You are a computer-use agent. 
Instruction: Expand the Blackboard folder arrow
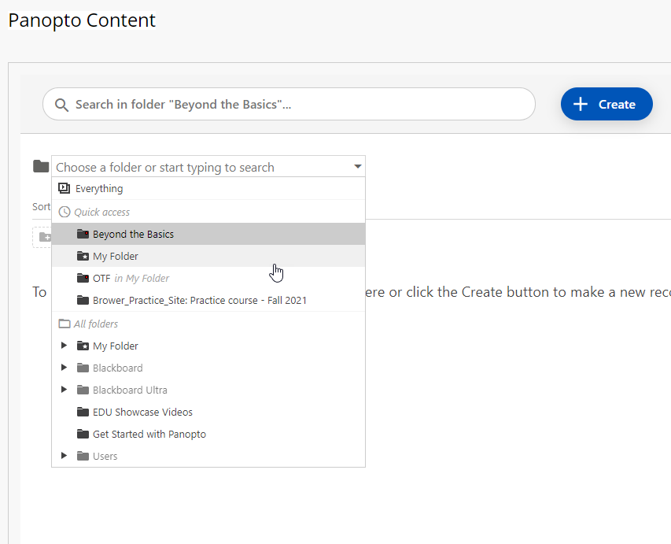pyautogui.click(x=65, y=368)
